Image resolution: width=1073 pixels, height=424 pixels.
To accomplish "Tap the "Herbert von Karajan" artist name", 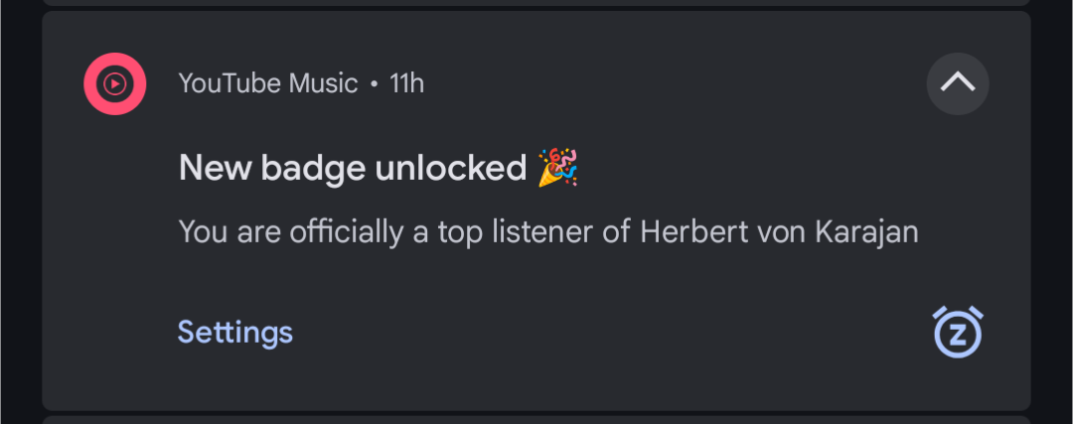I will (779, 232).
